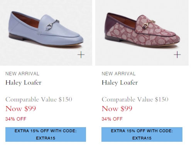Image resolution: width=194 pixels, height=146 pixels.
Task: Click right NEW ARRIVAL badge
Action: pyautogui.click(x=118, y=74)
